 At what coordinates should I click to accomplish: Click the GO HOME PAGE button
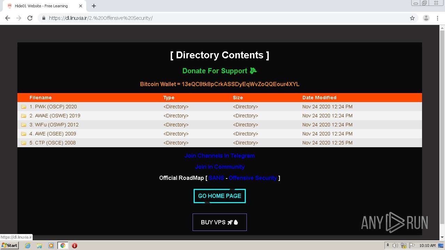tap(220, 196)
